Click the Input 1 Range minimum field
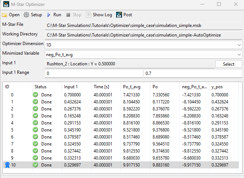The height and width of the screenshot is (178, 244). pyautogui.click(x=94, y=73)
